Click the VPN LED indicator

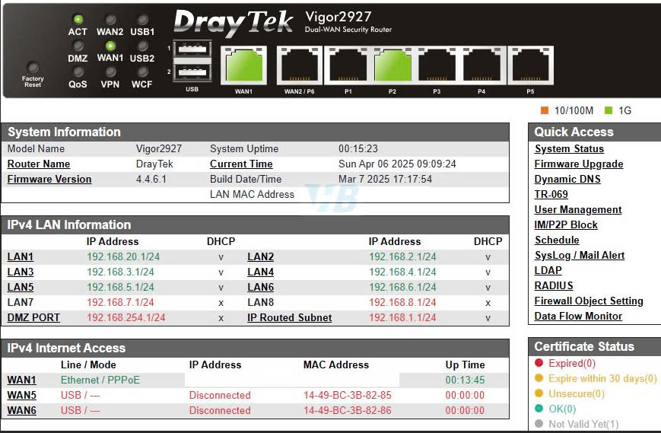(110, 72)
